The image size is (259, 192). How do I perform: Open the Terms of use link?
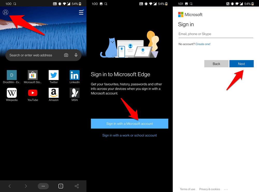coord(188,189)
